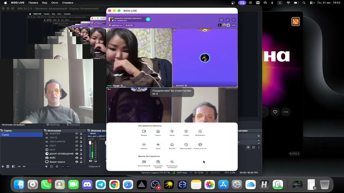Delete the selected scene in OBS Сцены panel

coord(8,166)
